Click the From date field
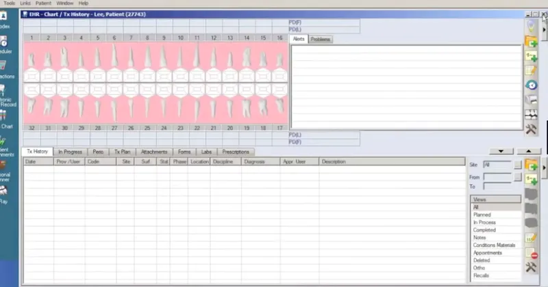Image resolution: width=548 pixels, height=287 pixels. tap(498, 177)
